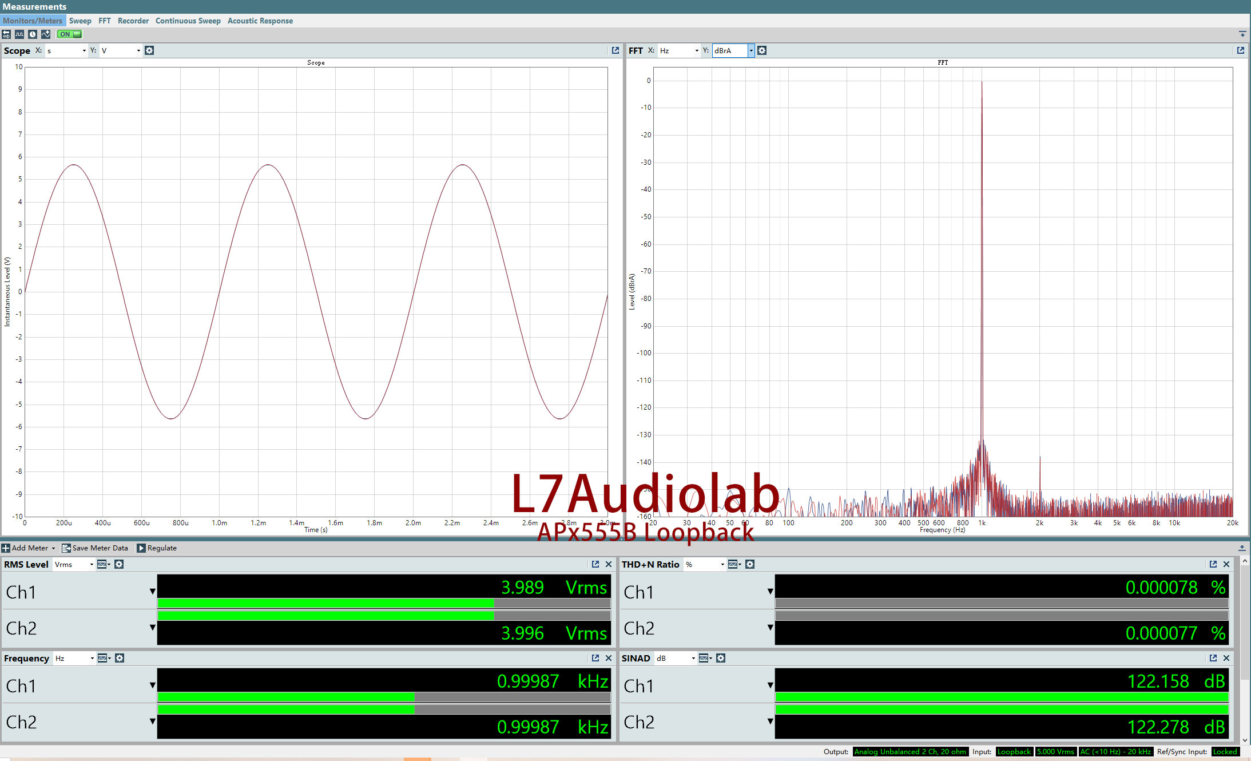Expand Frequency Ch1 options arrow
The width and height of the screenshot is (1251, 761).
click(152, 685)
